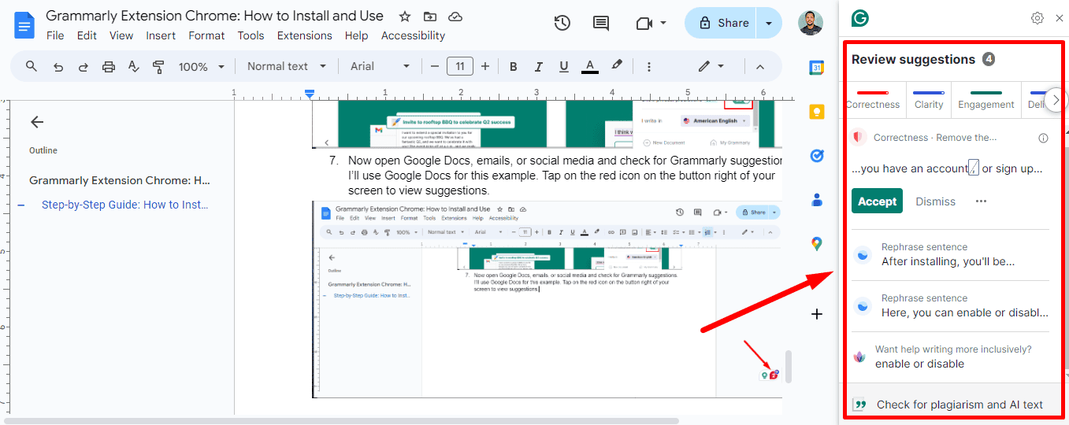Toggle underline formatting

coord(563,67)
